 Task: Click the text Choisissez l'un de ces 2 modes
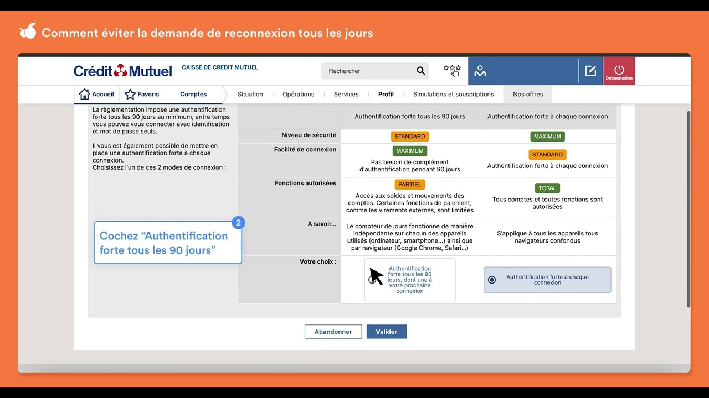160,167
